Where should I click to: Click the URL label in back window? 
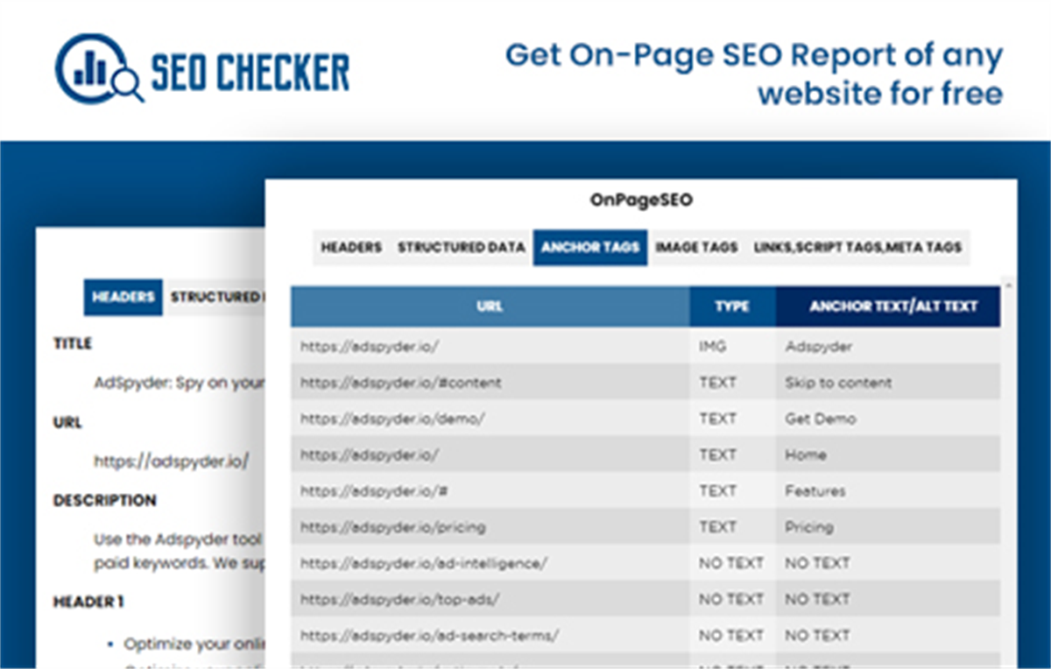point(67,423)
